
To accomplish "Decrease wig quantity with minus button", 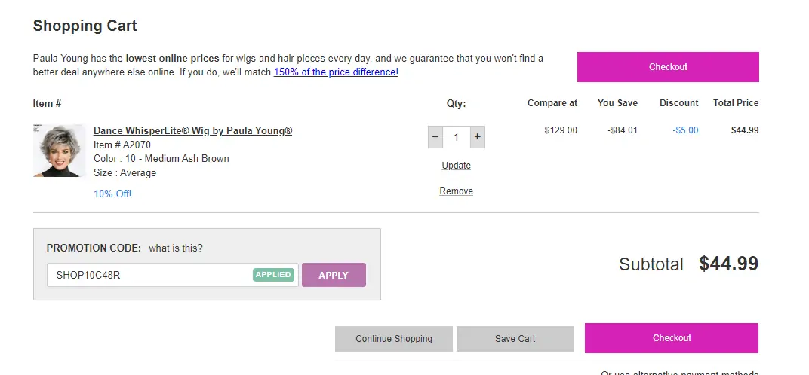I will (x=435, y=138).
